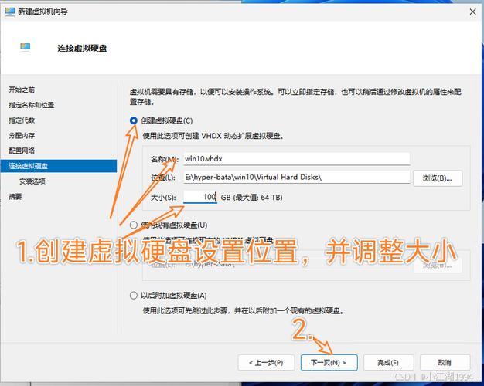The image size is (484, 386).
Task: Open the 摘要 wizard step
Action: pos(15,196)
